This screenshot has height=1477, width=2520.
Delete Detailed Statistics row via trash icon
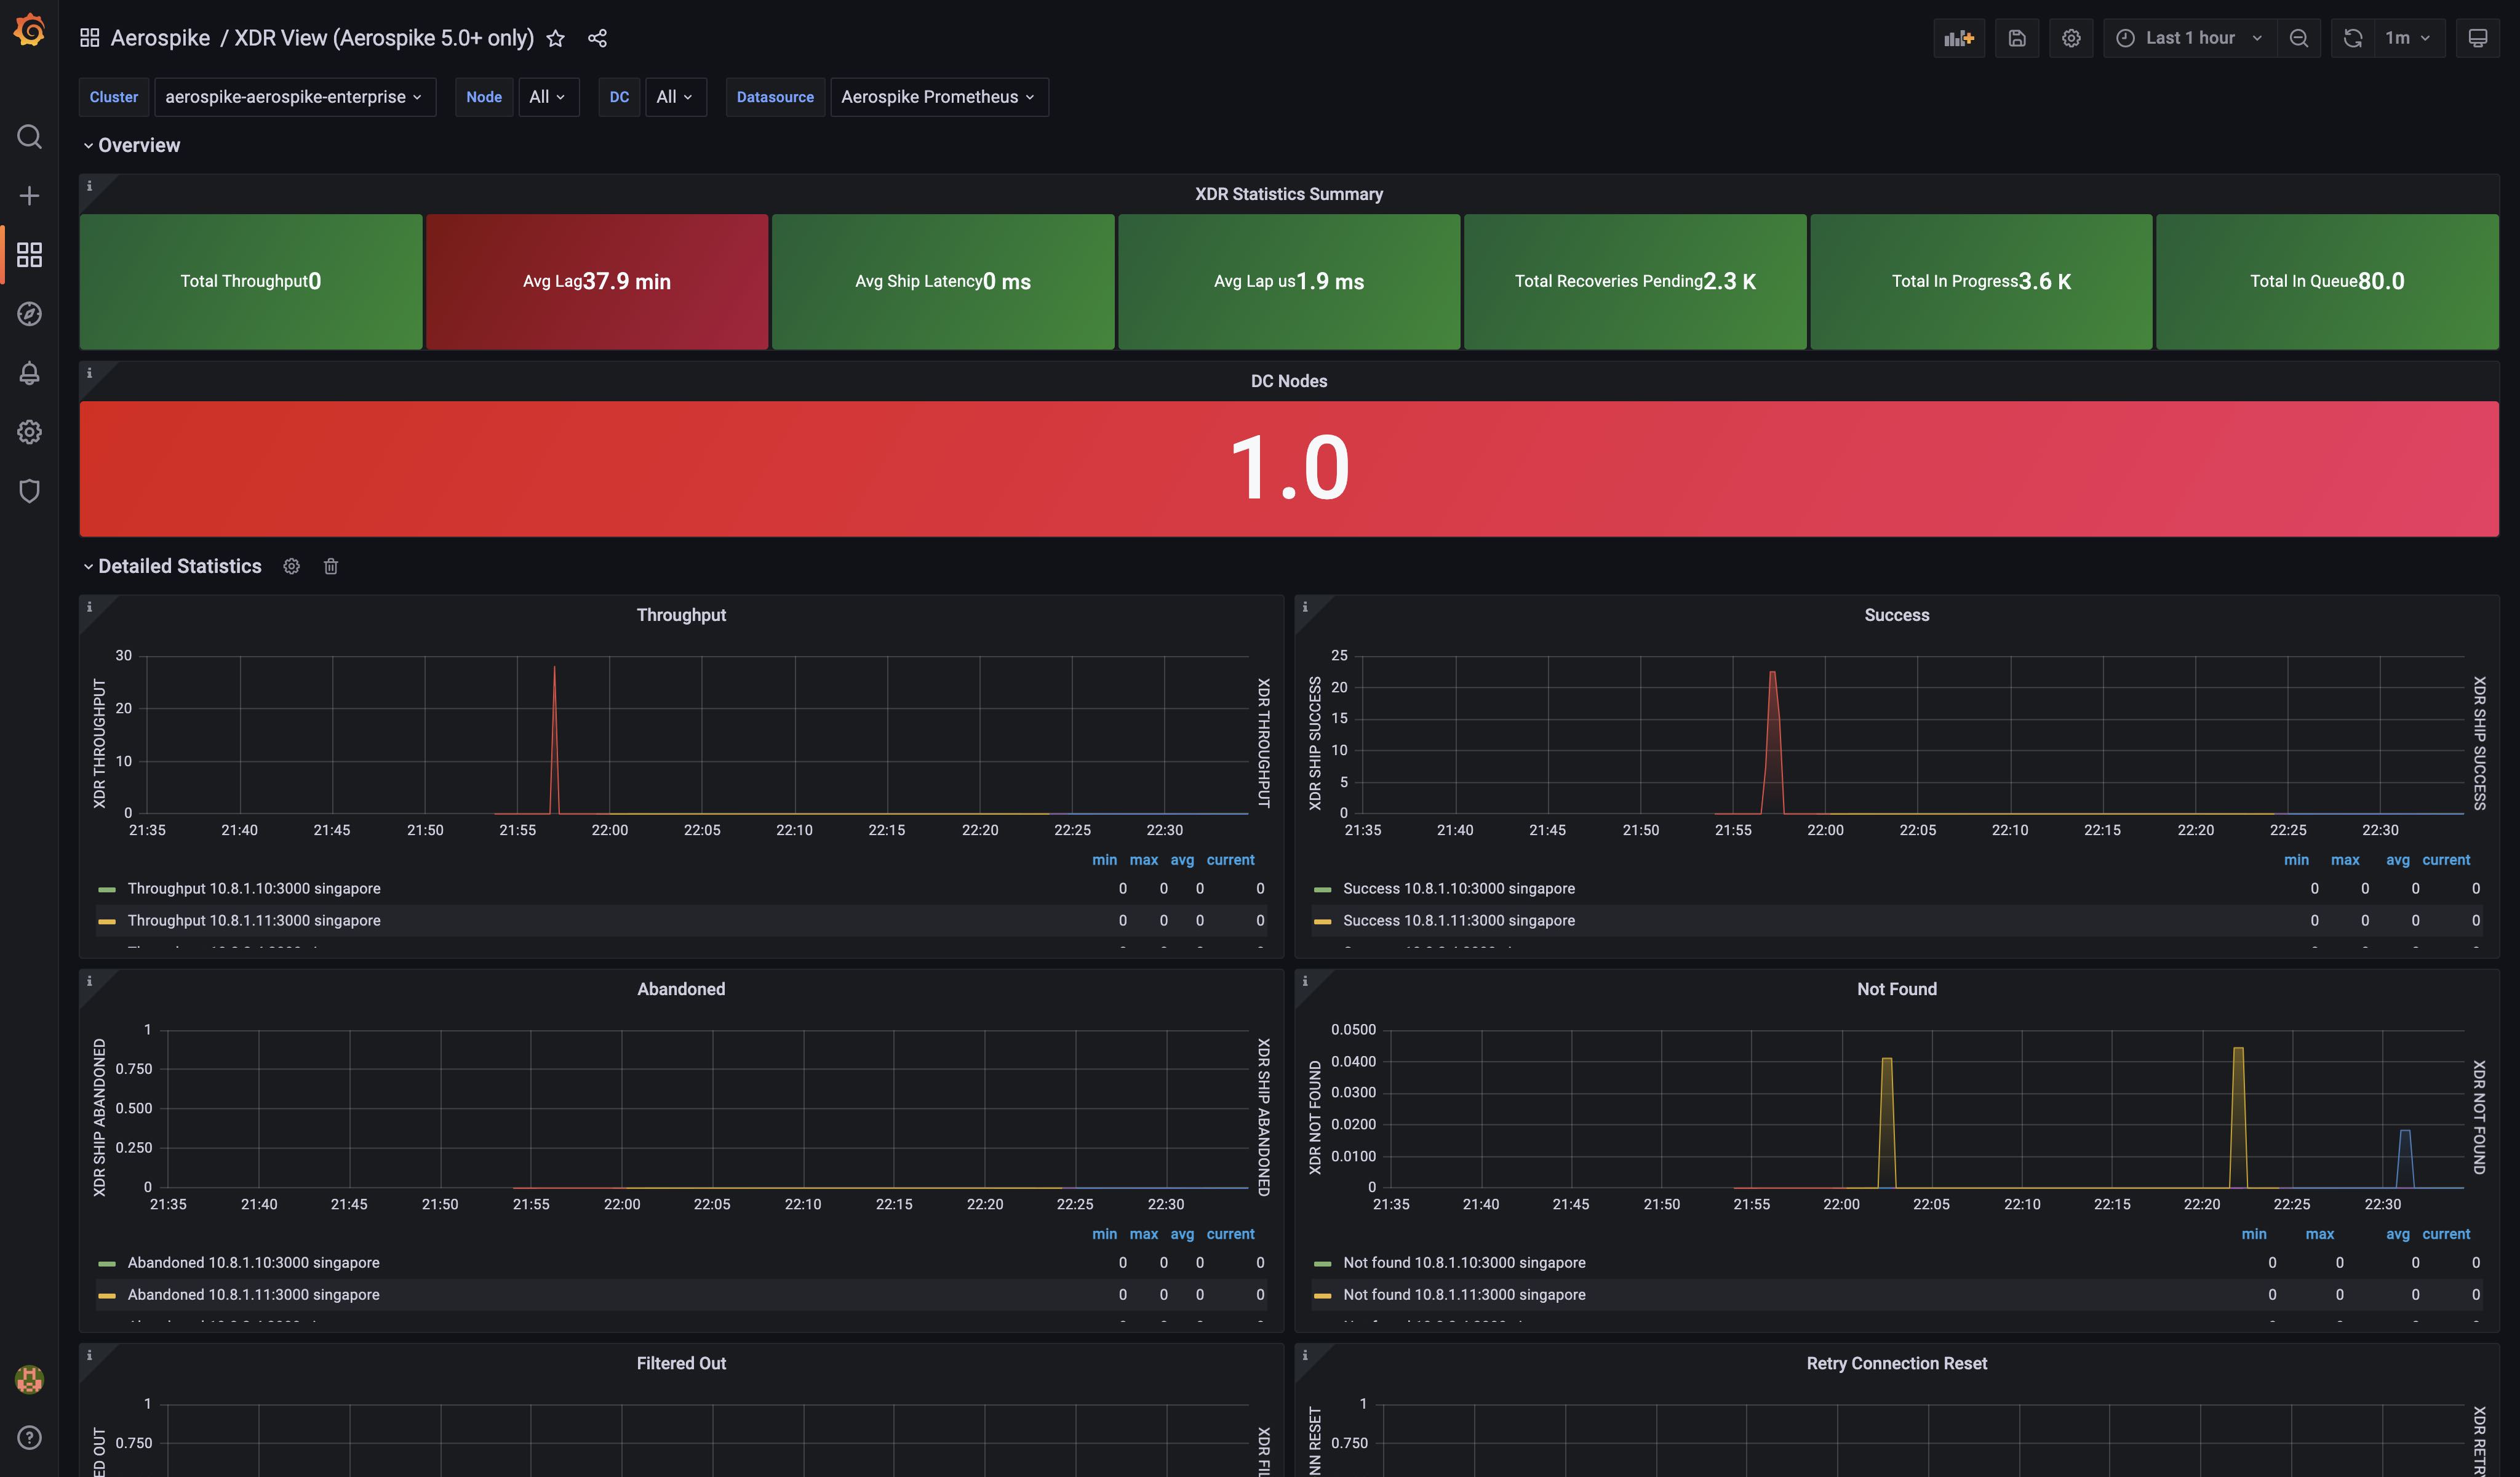coord(331,566)
